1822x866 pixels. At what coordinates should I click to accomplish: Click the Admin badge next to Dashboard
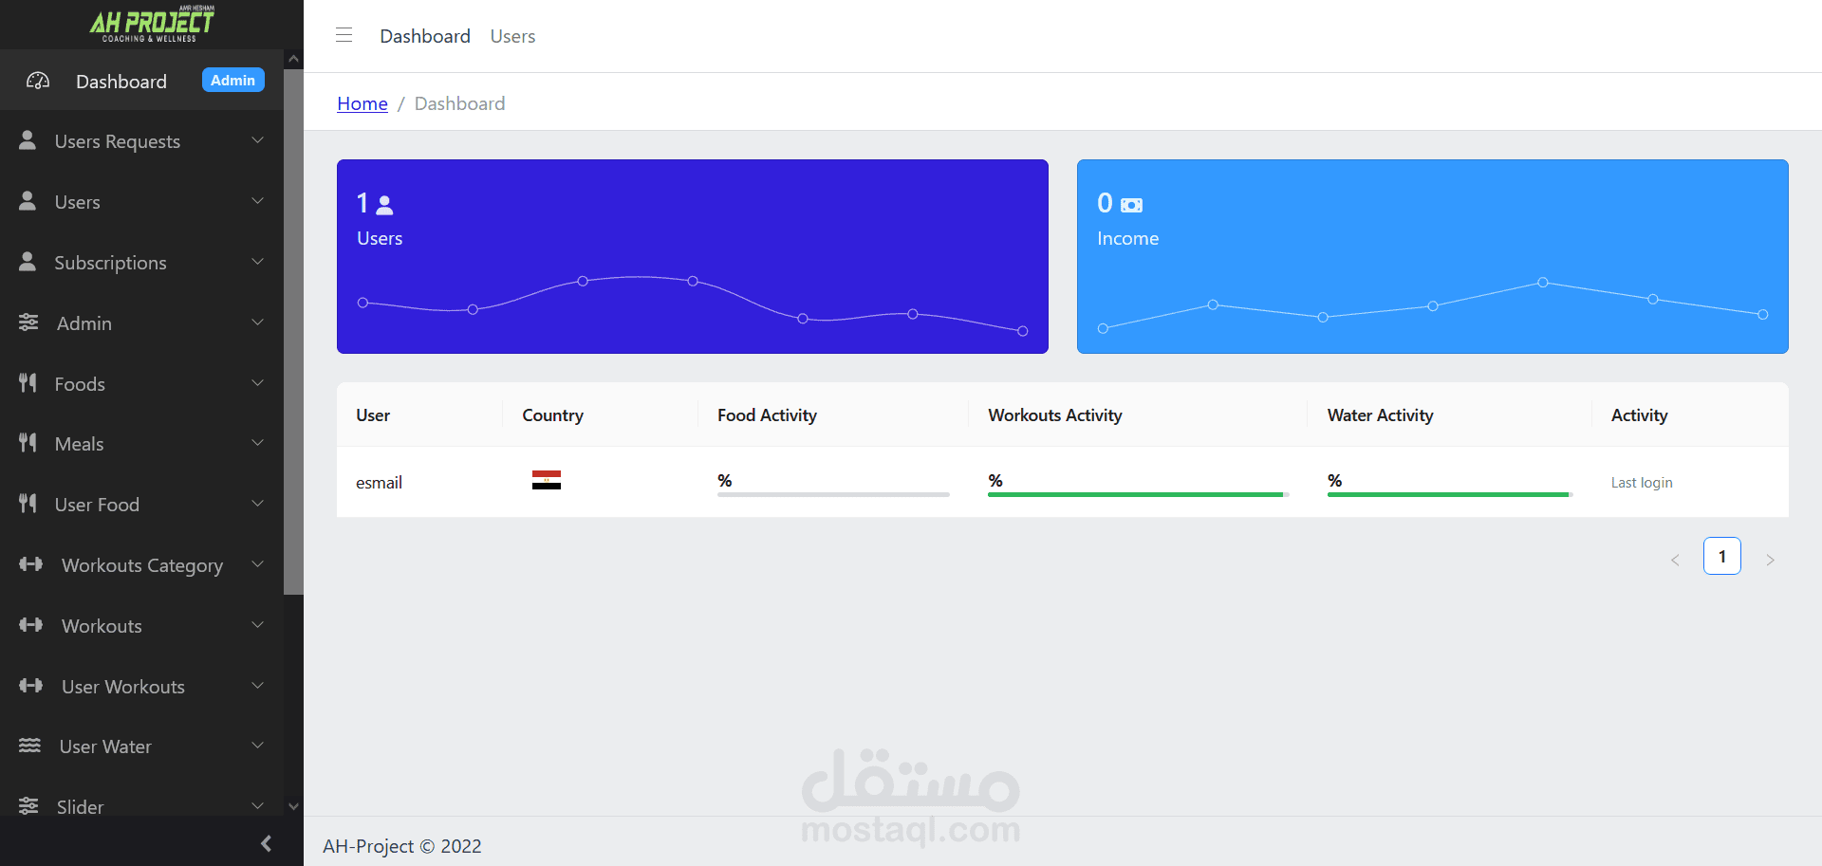point(232,80)
